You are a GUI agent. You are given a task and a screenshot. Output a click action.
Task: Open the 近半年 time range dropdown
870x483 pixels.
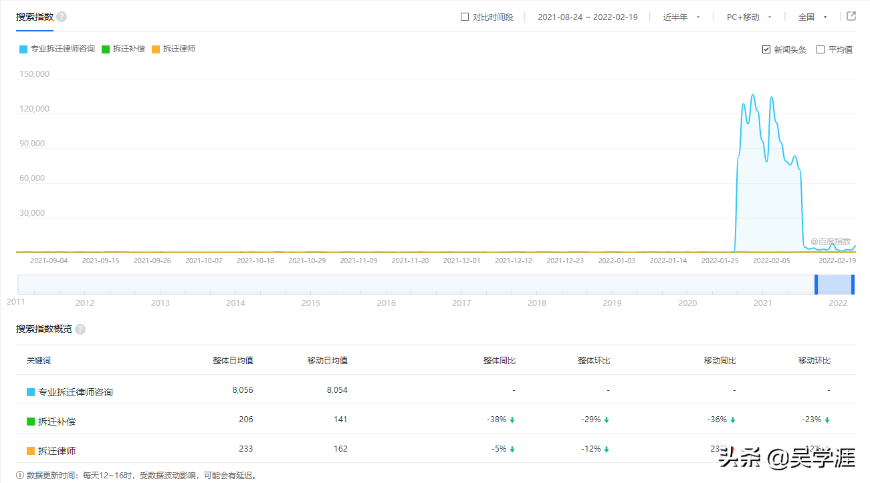[x=677, y=16]
